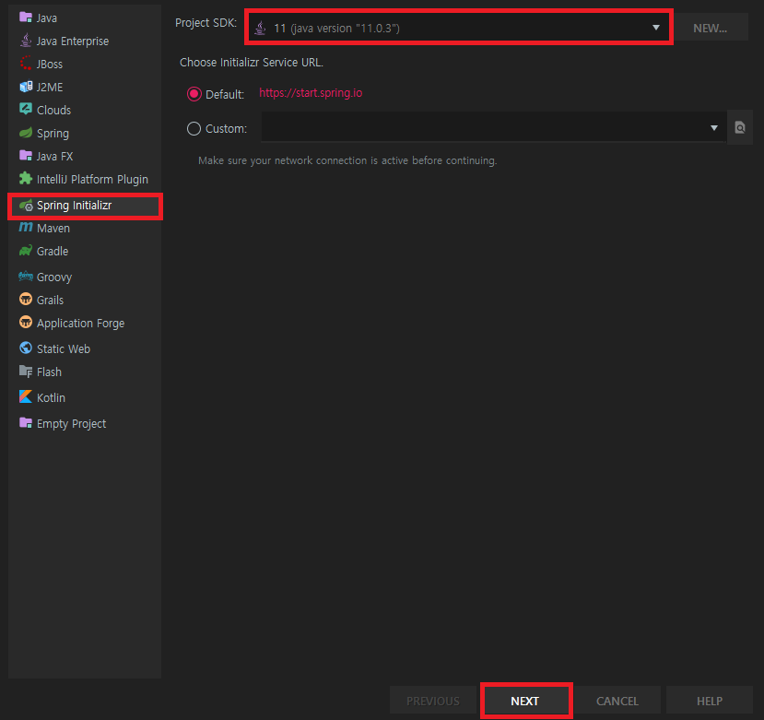
Task: Open the https://start.spring.io link
Action: (x=311, y=92)
